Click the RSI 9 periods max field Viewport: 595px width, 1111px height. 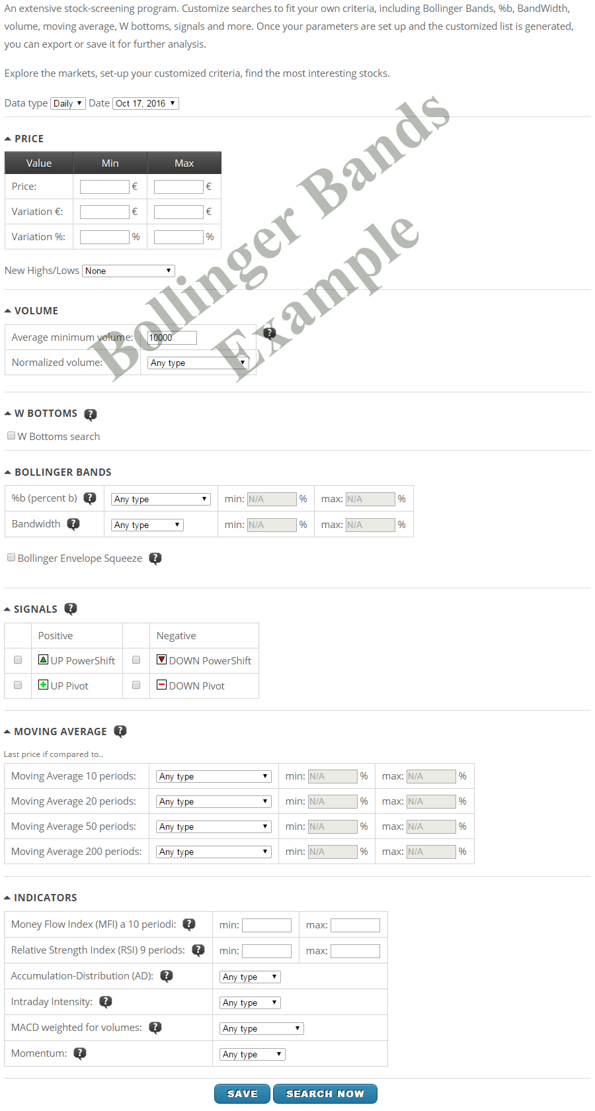coord(355,951)
